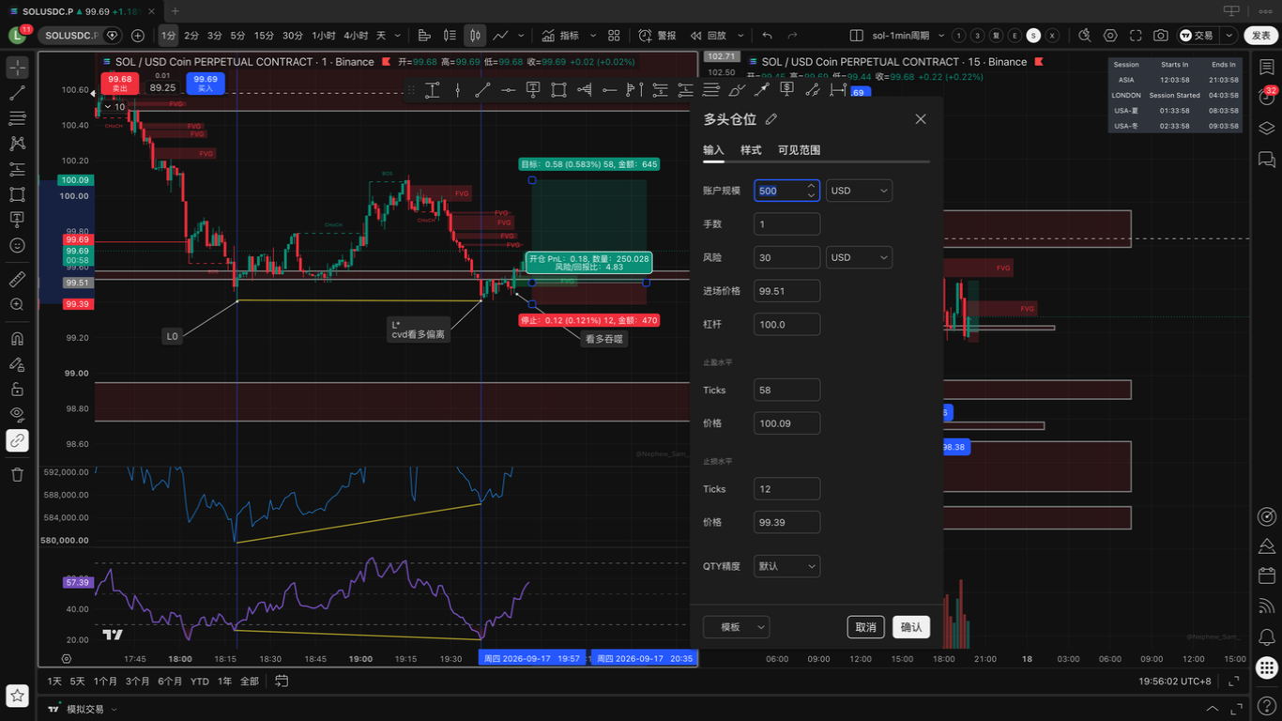Click the trash can remove objects icon
This screenshot has width=1282, height=721.
pos(17,474)
